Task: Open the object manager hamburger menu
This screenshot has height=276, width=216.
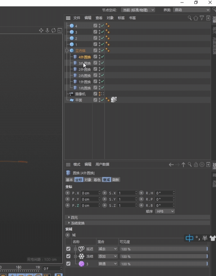Action: point(68,18)
